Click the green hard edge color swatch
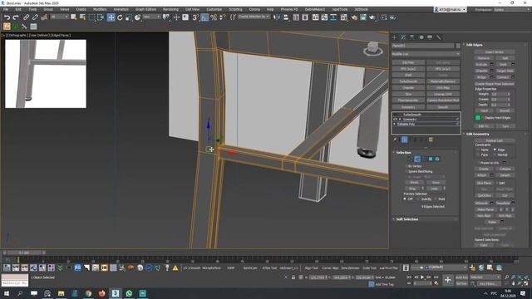The width and height of the screenshot is (532, 299). point(478,118)
